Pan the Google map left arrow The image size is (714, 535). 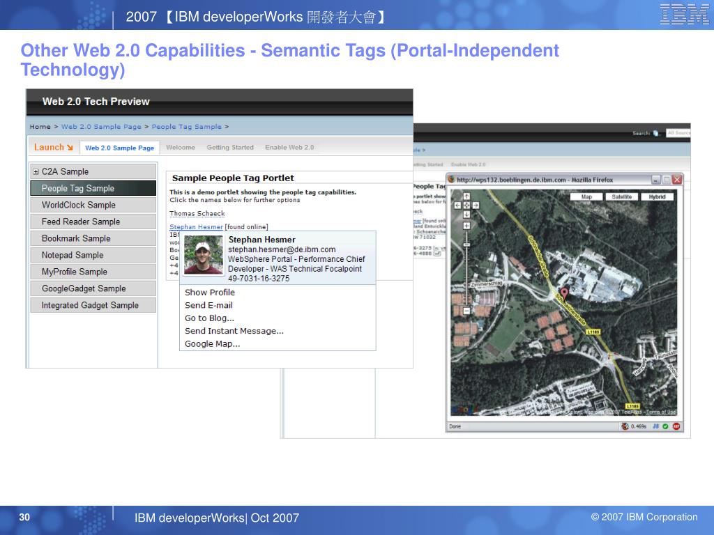point(457,206)
